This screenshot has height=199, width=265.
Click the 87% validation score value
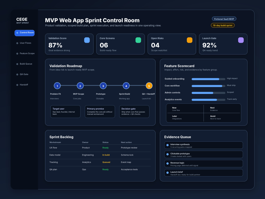55,45
